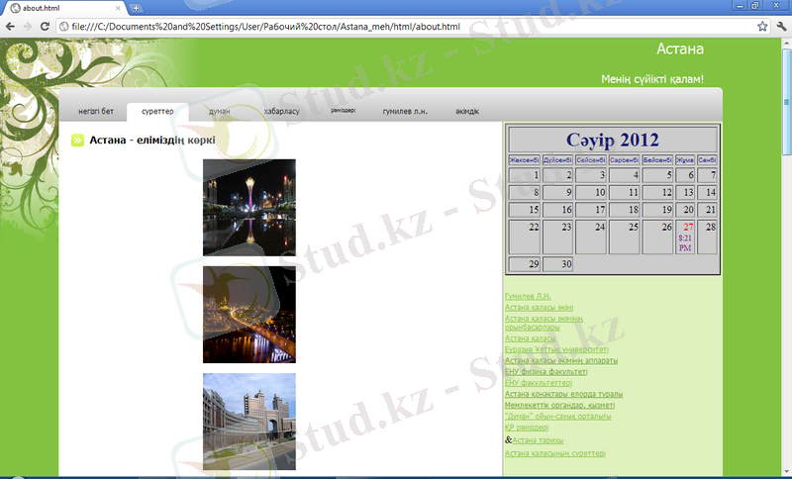Viewport: 792px width, 479px height.
Task: Click the 'Жұма' weekday header
Action: coord(685,160)
